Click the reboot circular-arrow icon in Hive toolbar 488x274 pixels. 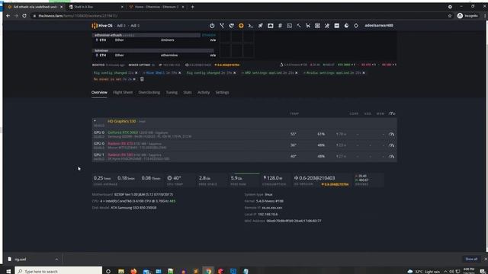pos(231,25)
